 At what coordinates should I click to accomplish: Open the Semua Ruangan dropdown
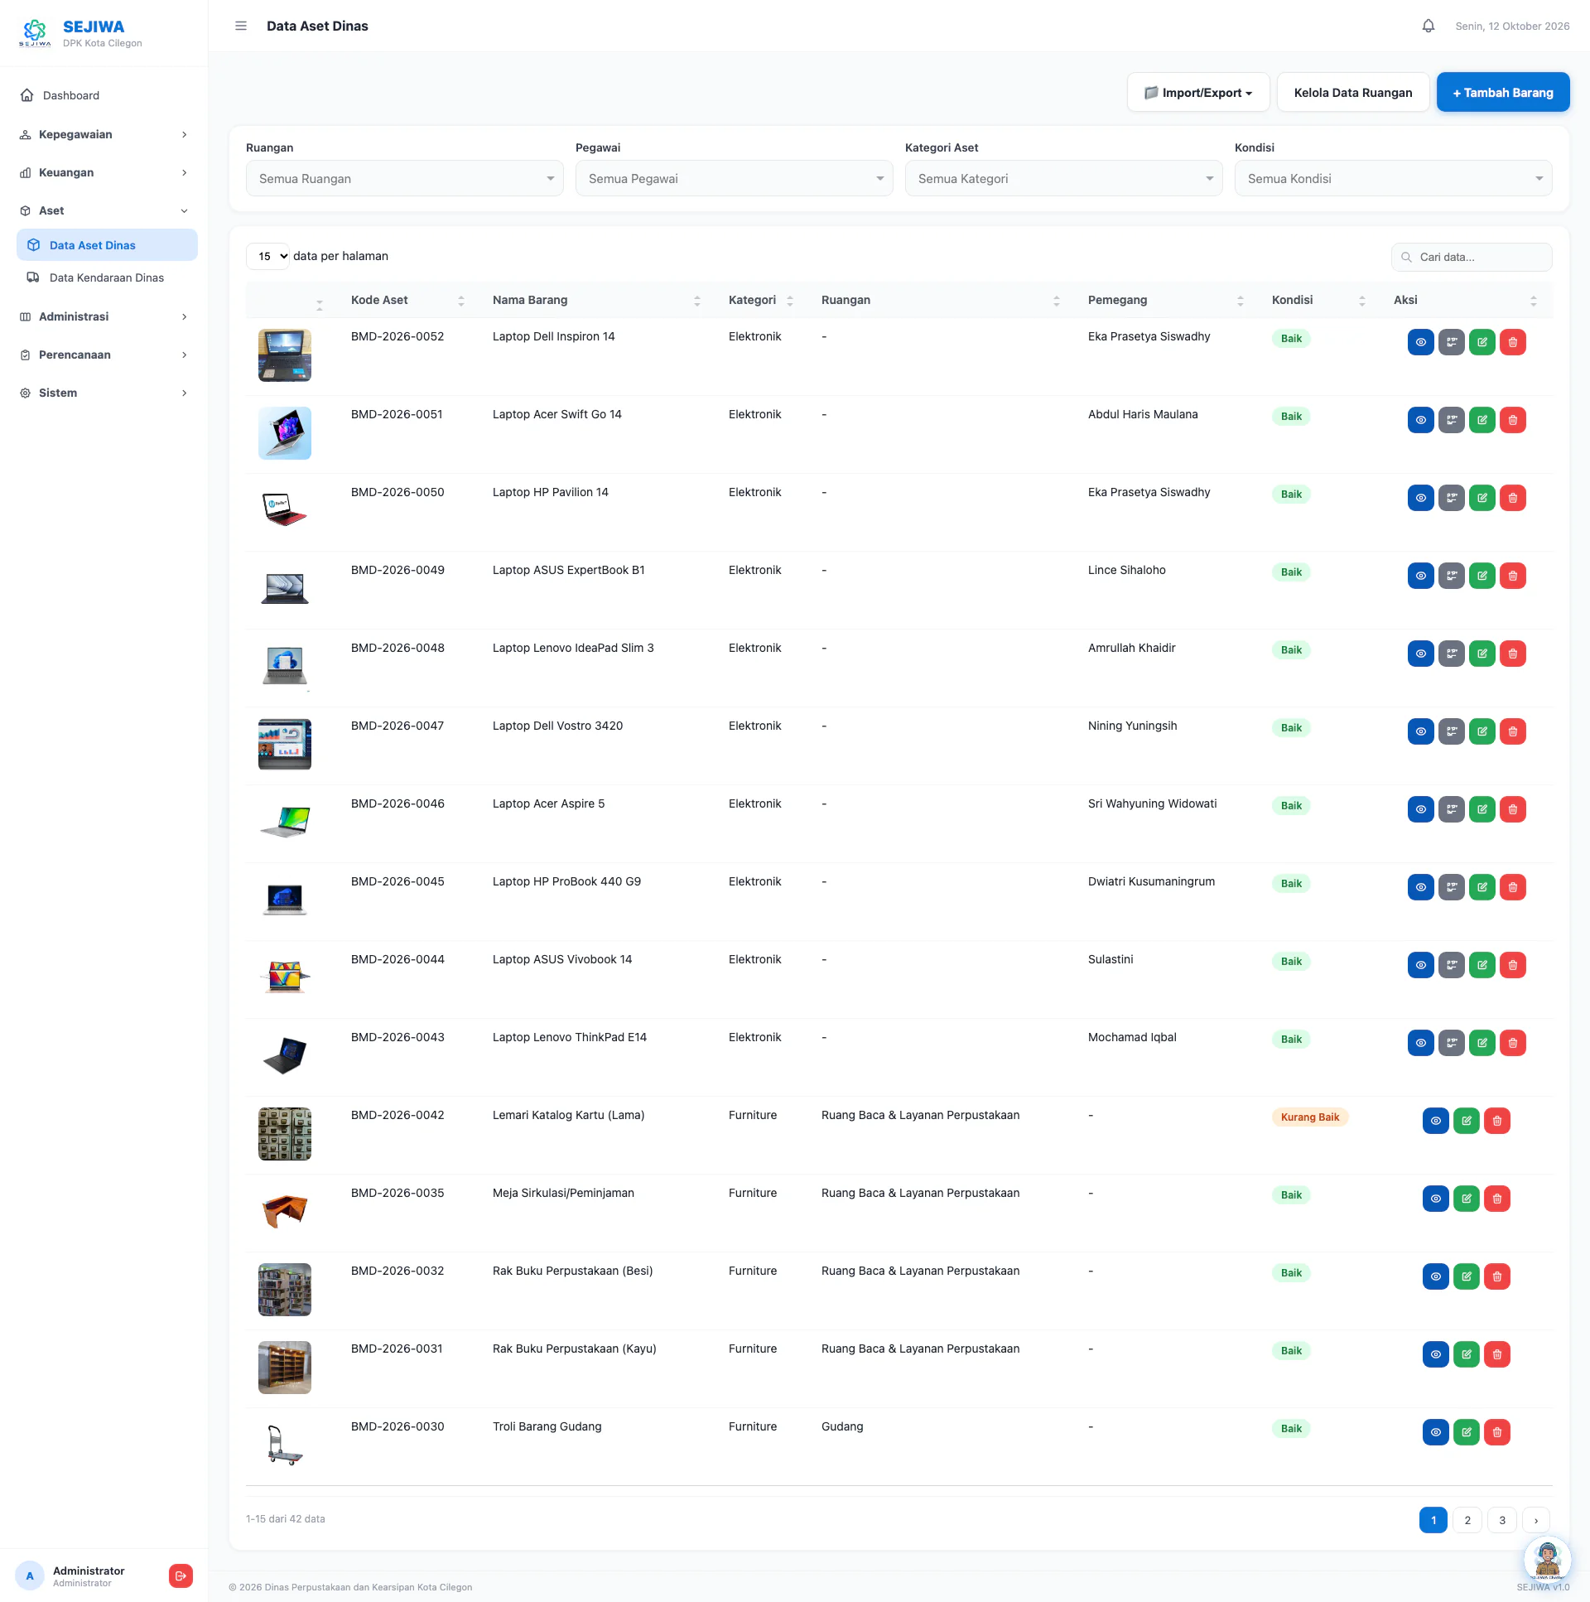(405, 178)
